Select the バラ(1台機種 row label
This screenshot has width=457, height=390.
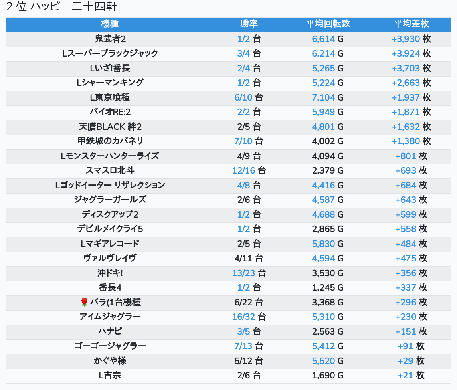(115, 302)
